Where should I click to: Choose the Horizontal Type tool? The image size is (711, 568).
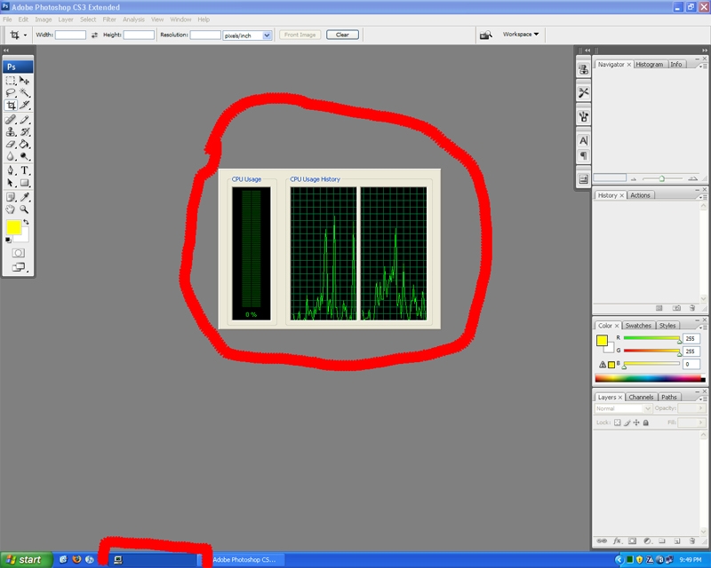click(25, 170)
